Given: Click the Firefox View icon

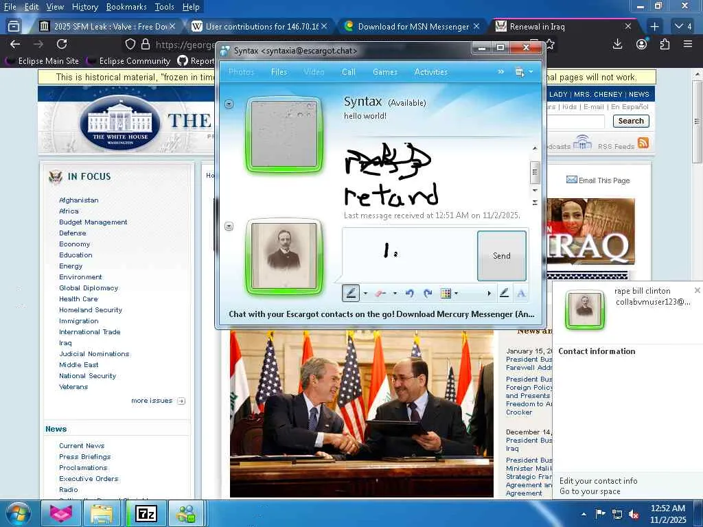Looking at the screenshot, I should point(14,27).
